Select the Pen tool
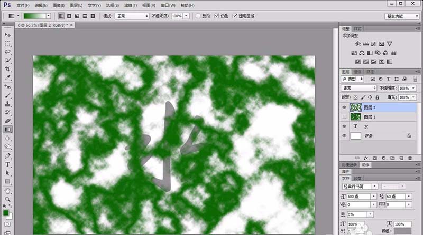This screenshot has width=423, height=235. [7, 156]
